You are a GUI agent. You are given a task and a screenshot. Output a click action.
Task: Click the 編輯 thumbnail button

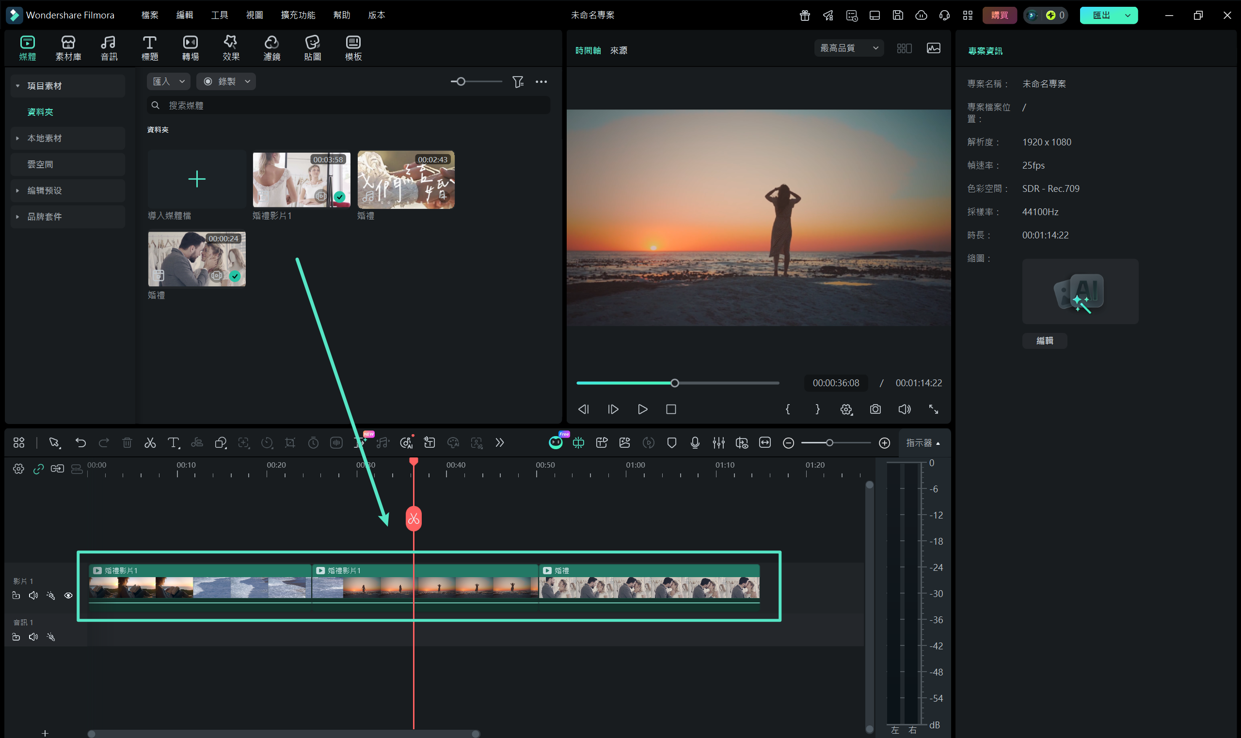click(1044, 341)
